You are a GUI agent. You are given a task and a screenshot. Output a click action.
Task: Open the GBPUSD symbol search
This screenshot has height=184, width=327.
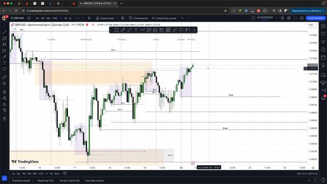(x=17, y=18)
